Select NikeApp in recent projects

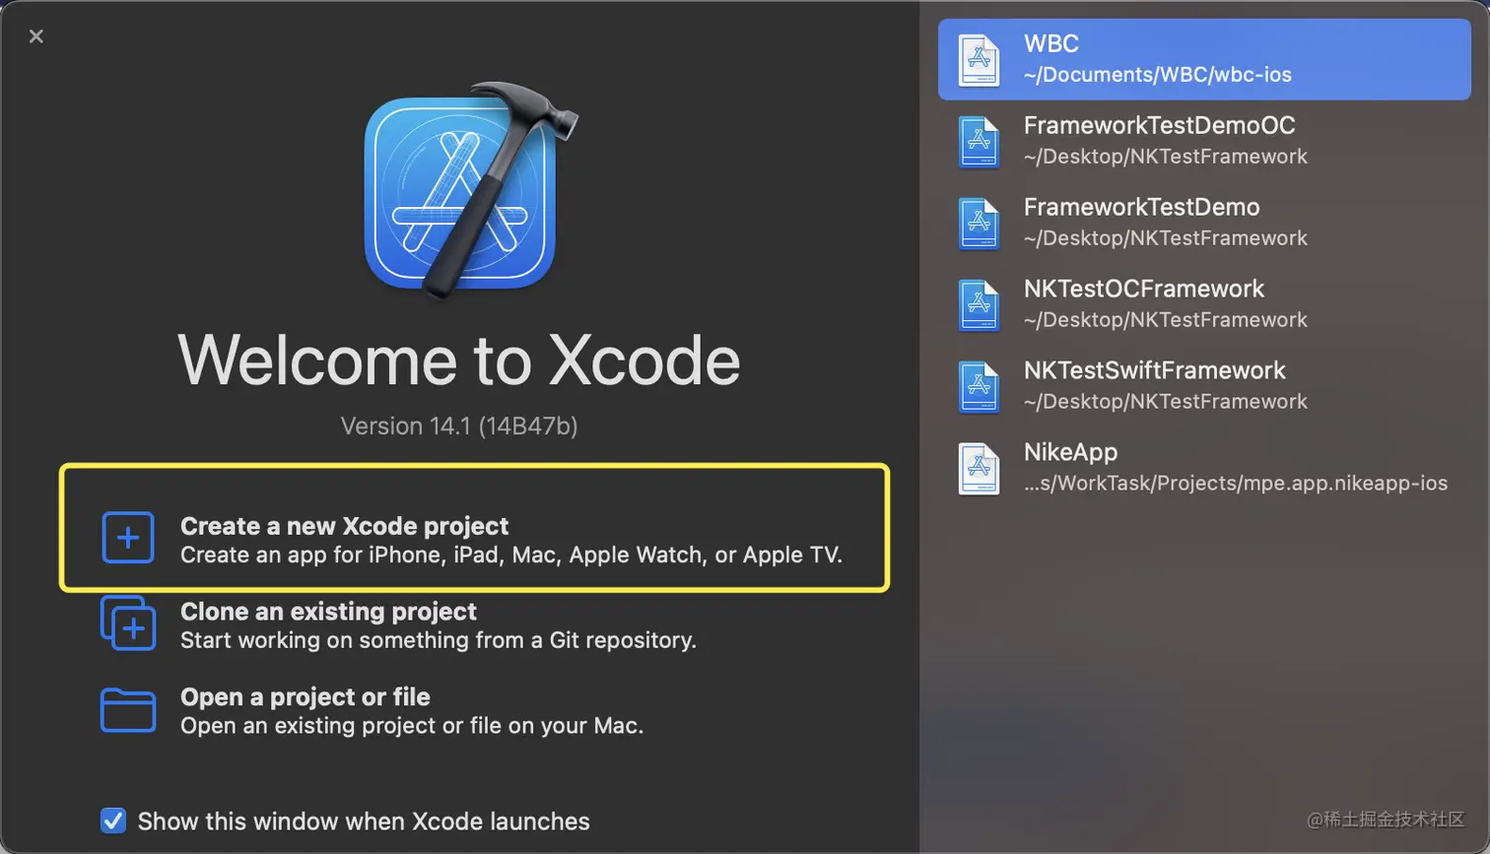1070,452
